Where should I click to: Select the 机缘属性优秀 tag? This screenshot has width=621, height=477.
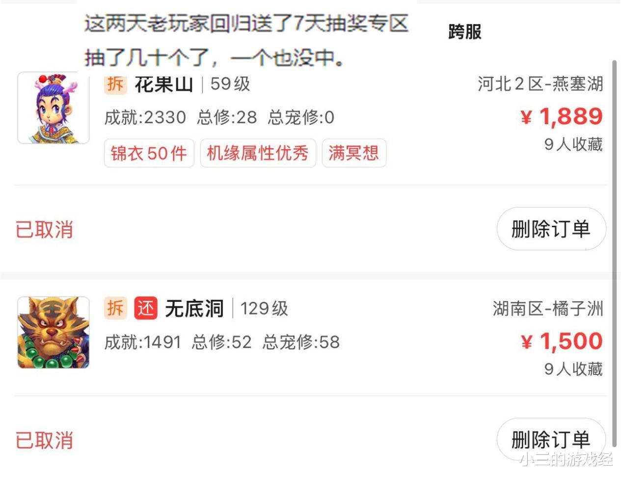click(x=258, y=153)
